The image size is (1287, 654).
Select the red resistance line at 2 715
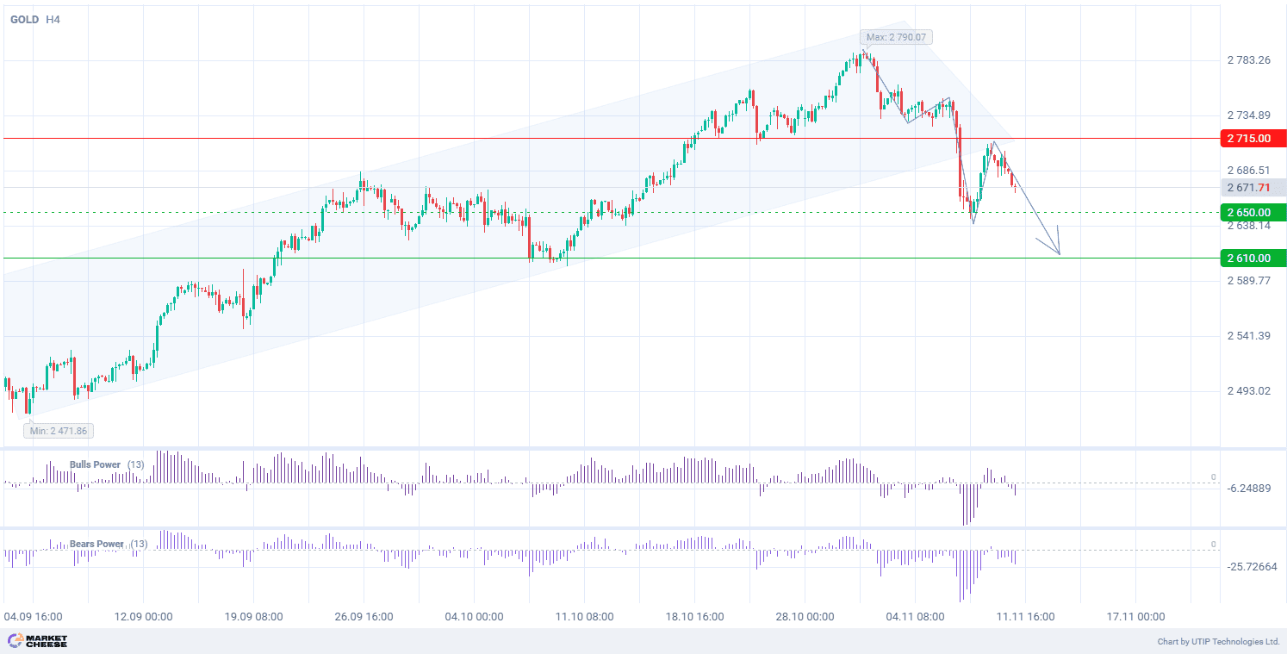point(517,138)
